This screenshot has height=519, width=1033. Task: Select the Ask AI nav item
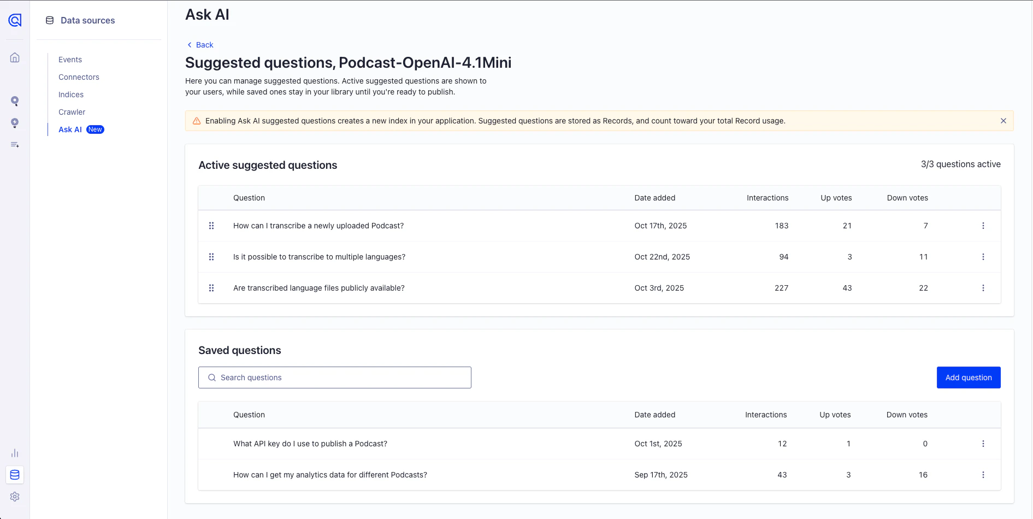69,129
